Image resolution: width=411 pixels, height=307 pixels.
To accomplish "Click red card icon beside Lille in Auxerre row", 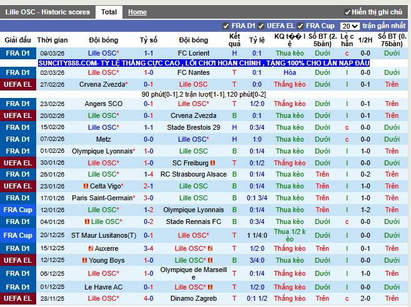I will pos(210,248).
